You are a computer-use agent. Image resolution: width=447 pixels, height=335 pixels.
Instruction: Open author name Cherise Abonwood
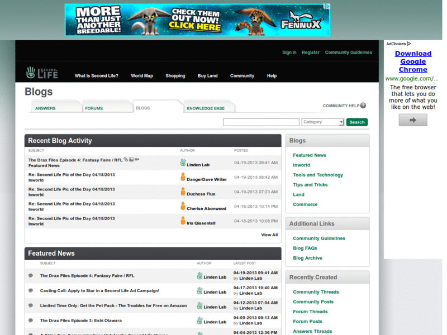pos(206,208)
